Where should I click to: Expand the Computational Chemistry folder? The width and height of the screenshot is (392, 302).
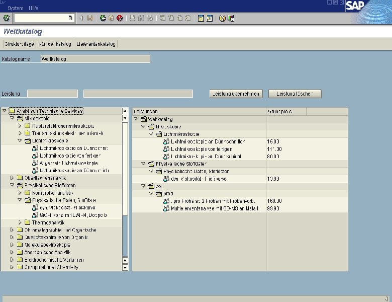click(x=12, y=267)
